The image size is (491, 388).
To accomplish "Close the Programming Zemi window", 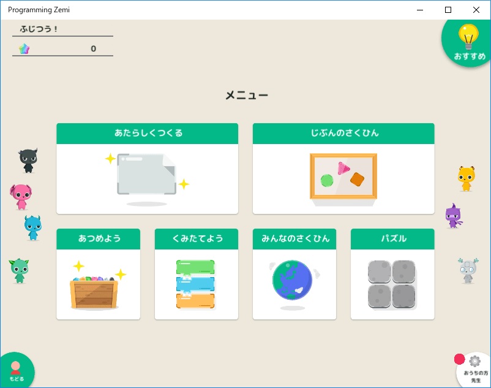I will click(476, 10).
